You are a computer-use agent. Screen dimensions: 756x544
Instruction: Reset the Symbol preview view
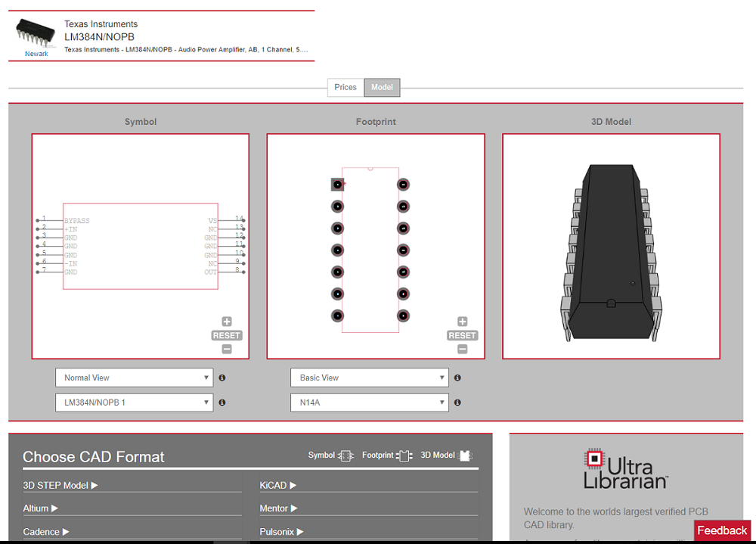tap(227, 335)
